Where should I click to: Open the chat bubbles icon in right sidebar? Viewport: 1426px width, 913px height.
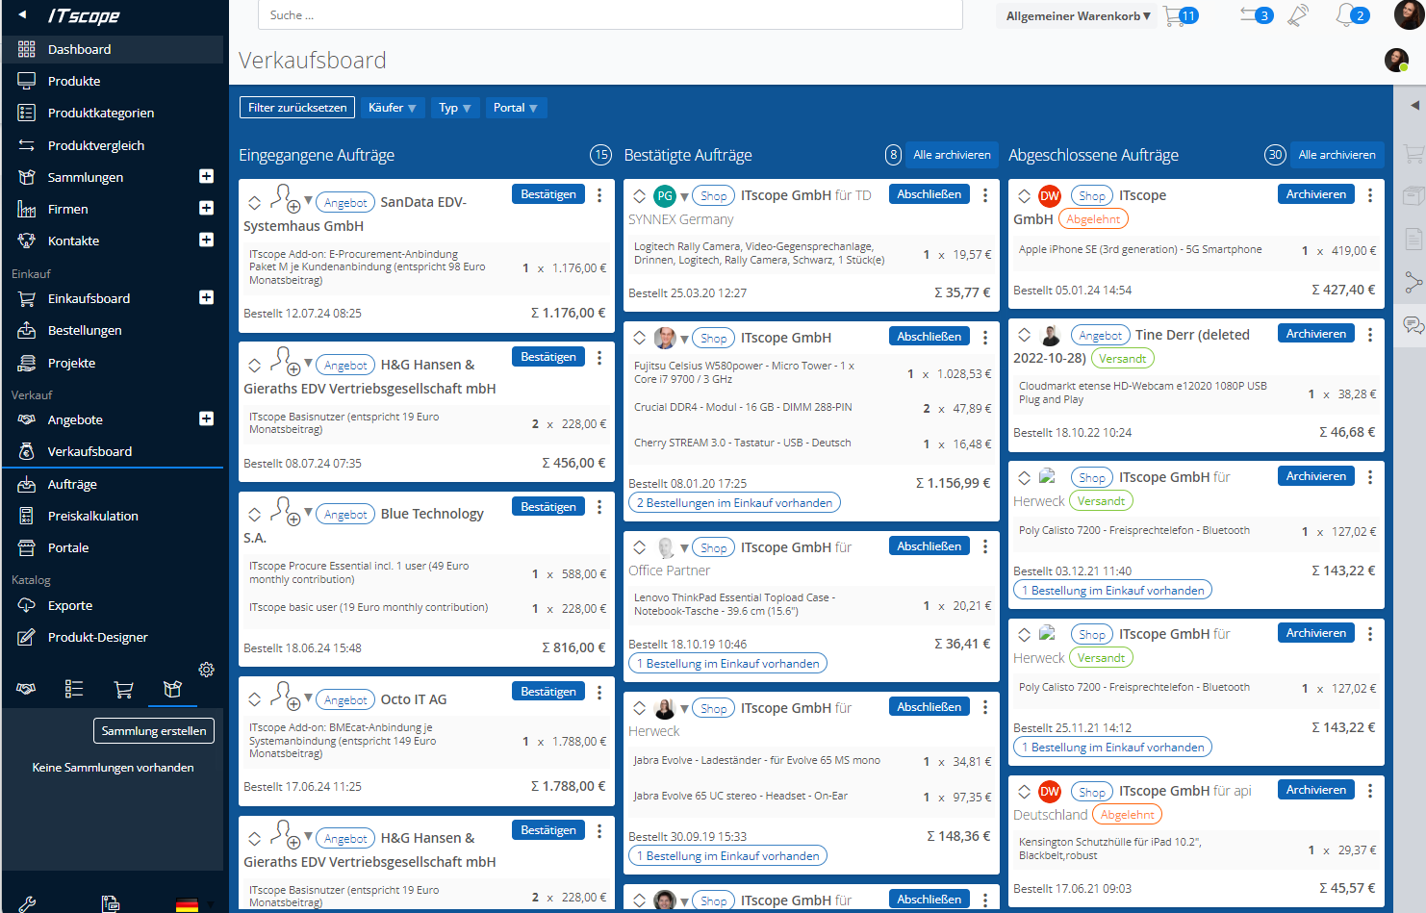point(1413,325)
